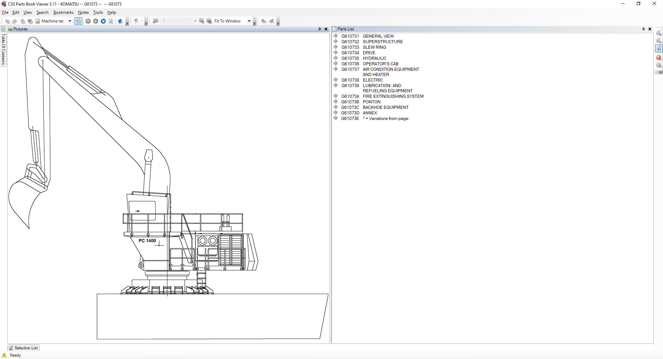Click the blue down-right arrow navigation icon

[x=103, y=21]
